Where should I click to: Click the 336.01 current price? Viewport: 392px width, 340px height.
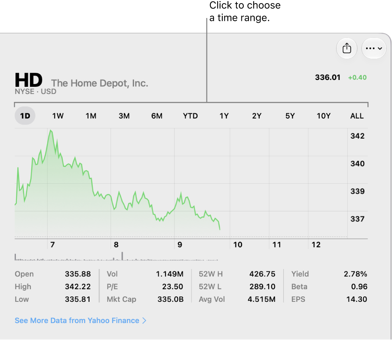(328, 77)
